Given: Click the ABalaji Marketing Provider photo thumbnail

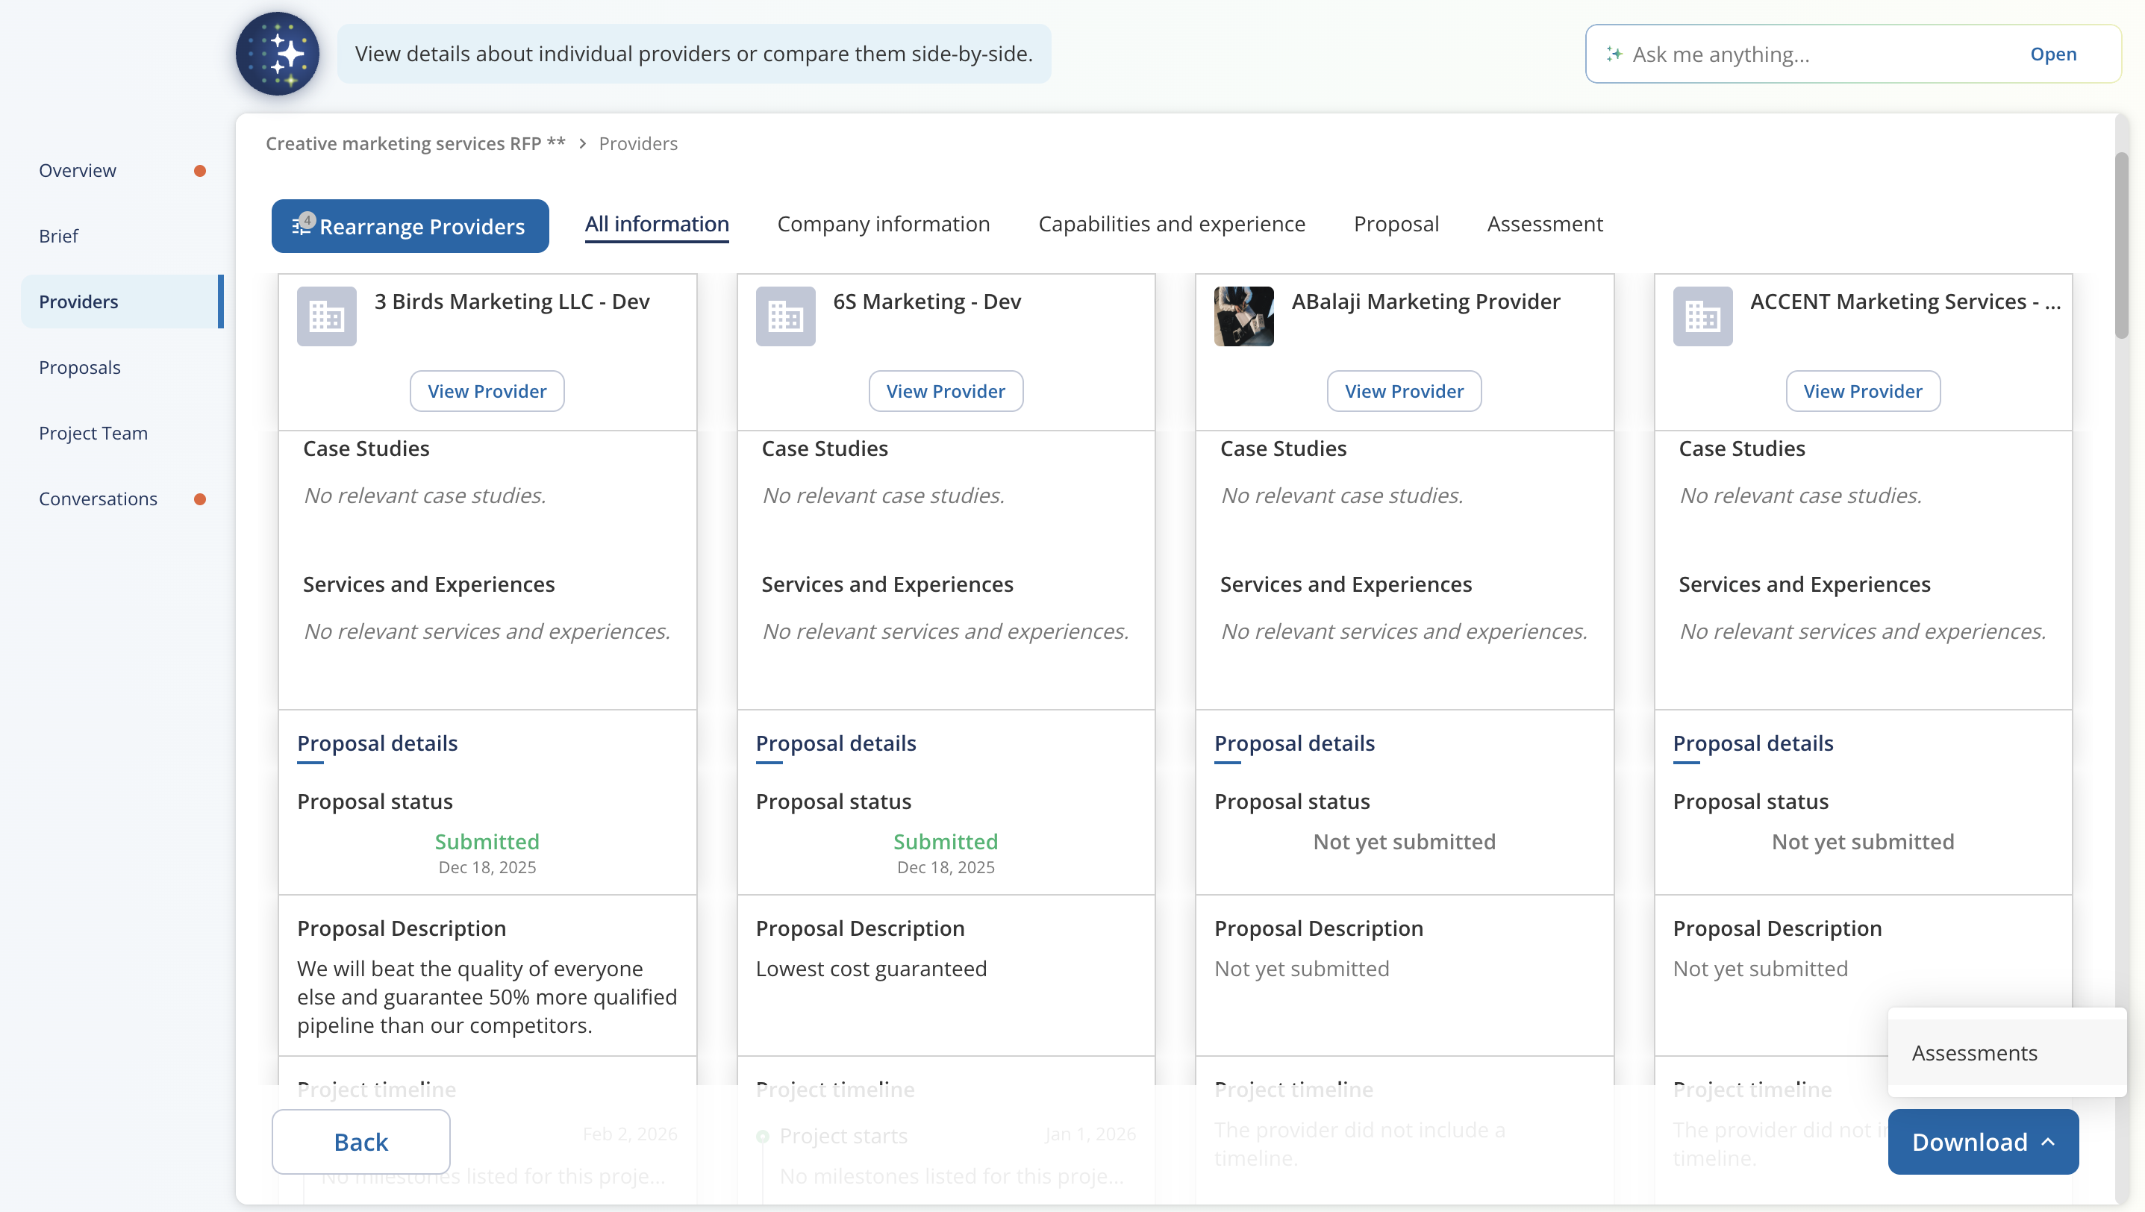Looking at the screenshot, I should [1243, 316].
